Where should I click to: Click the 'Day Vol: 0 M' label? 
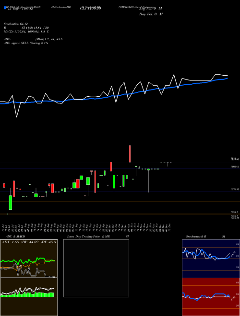(x=151, y=14)
